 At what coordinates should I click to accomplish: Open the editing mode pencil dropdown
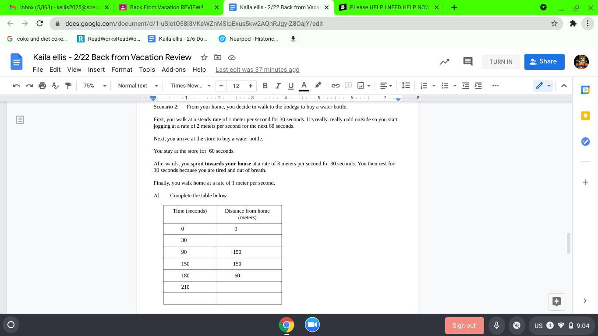tap(543, 86)
